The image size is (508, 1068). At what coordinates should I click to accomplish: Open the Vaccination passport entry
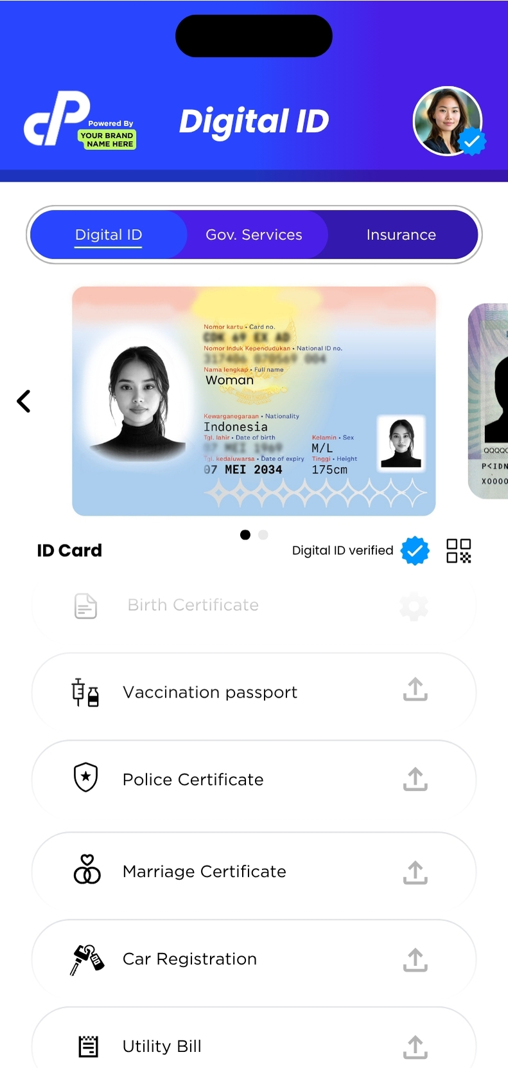pyautogui.click(x=254, y=692)
